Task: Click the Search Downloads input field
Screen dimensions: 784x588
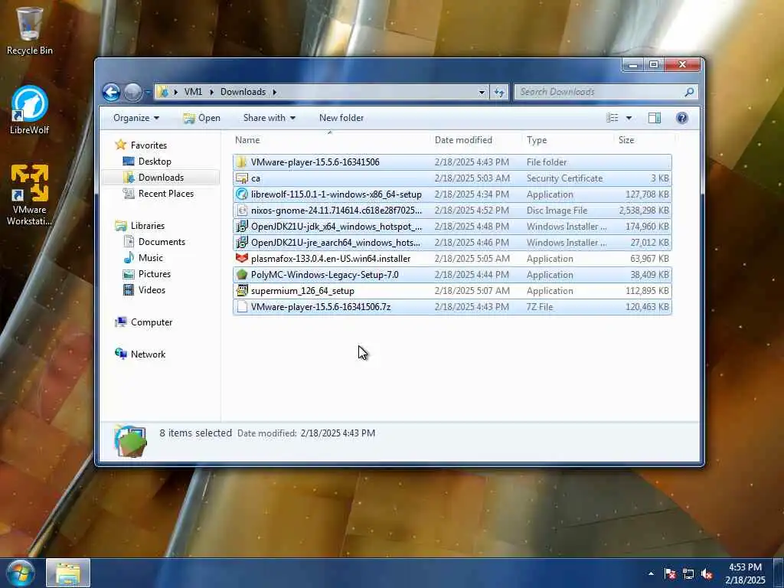Action: point(600,92)
